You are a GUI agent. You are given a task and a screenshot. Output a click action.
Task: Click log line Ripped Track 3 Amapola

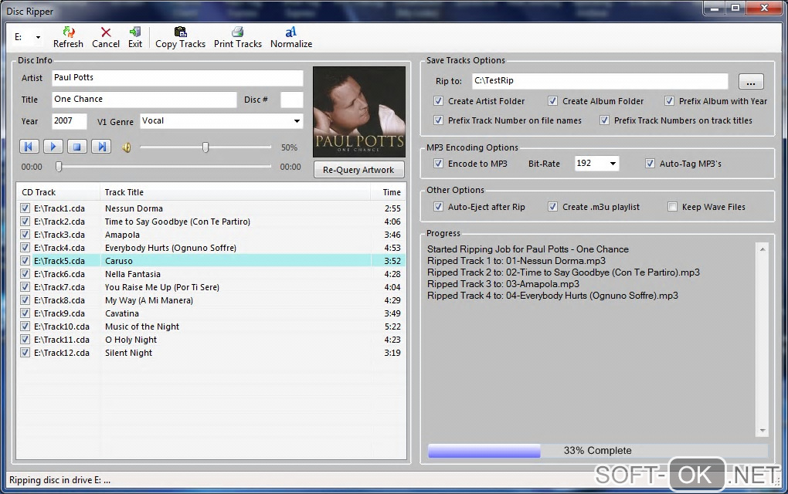(x=503, y=283)
